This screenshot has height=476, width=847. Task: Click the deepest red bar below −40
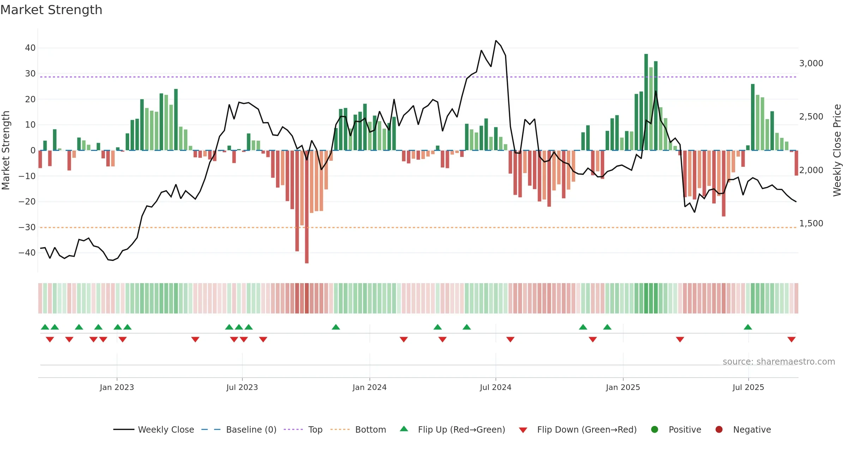pos(307,207)
